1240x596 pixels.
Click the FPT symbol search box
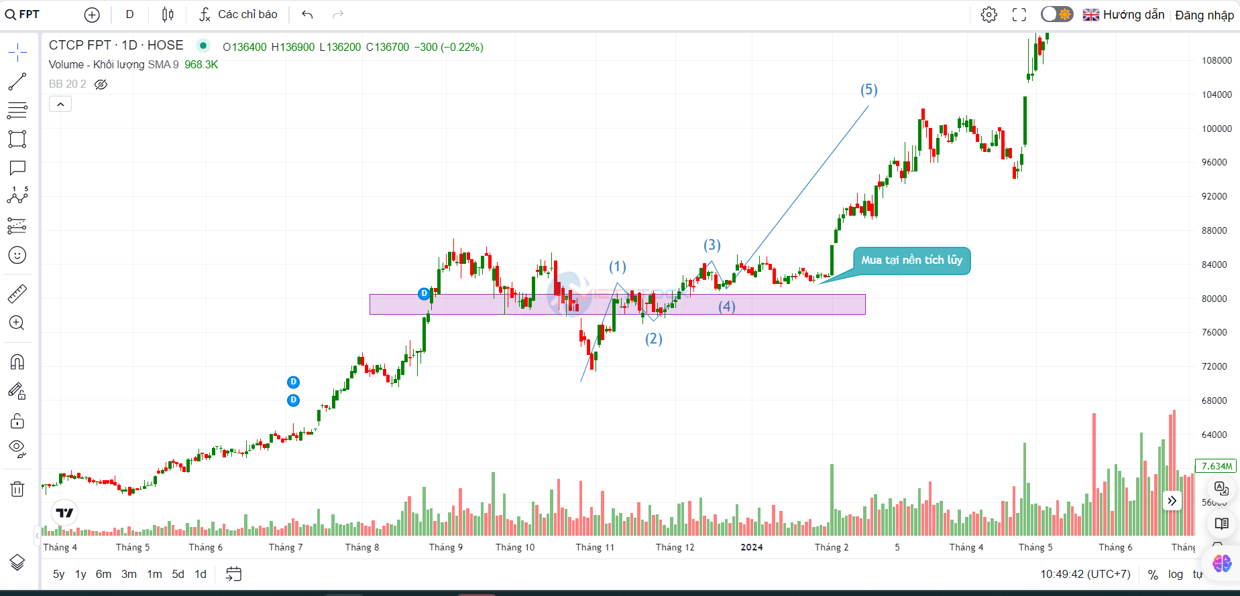point(24,14)
